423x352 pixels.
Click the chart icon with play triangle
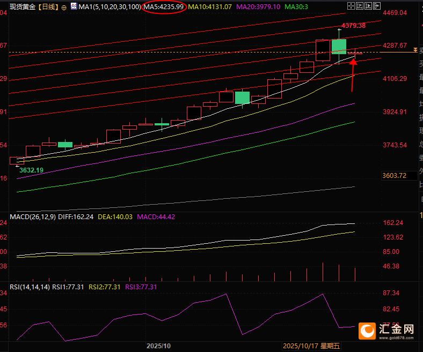coord(368,6)
